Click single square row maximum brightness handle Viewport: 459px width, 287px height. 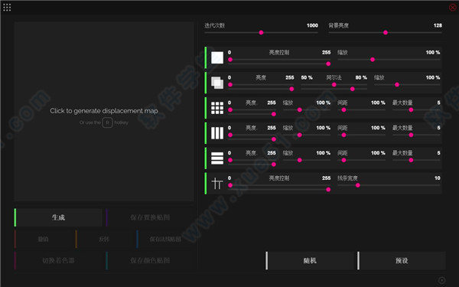tap(328, 64)
